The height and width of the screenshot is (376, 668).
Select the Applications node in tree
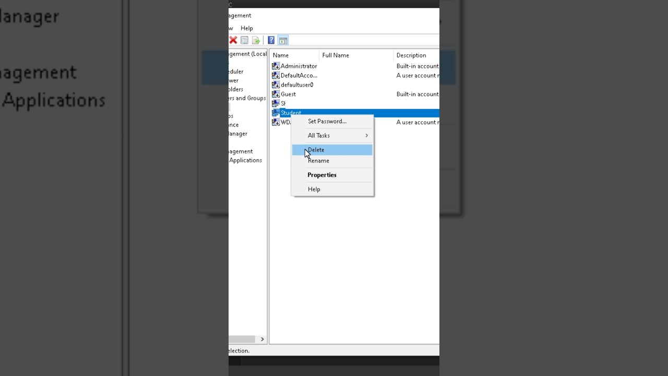(245, 160)
